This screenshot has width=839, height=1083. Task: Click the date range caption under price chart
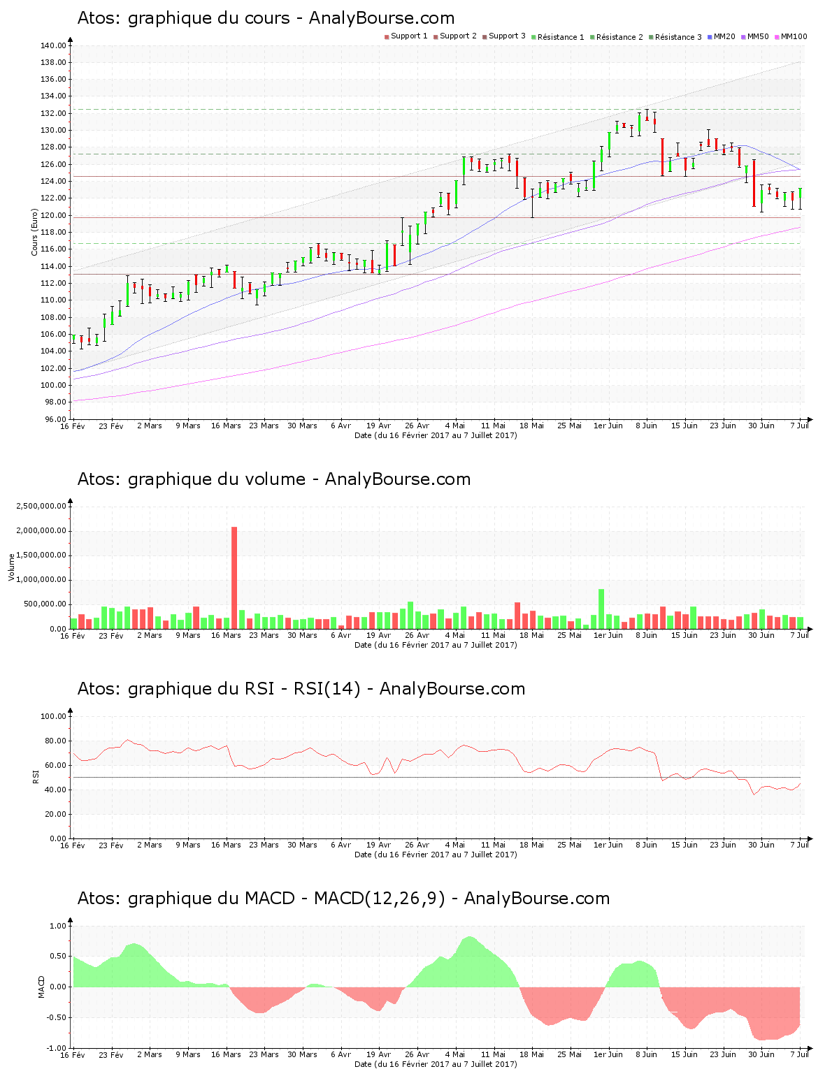(436, 435)
